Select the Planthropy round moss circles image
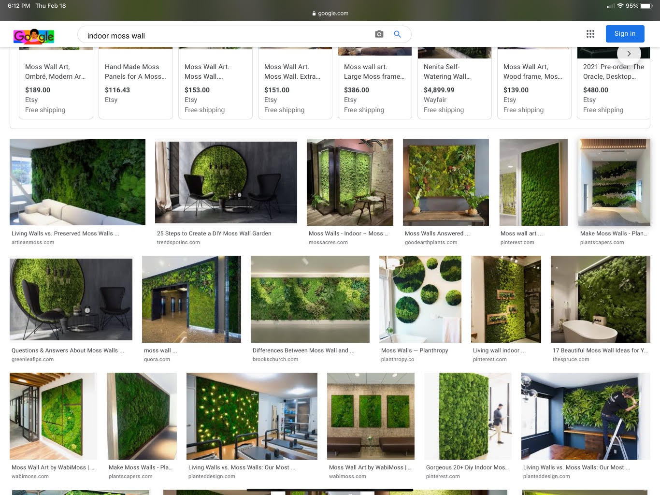 (420, 299)
